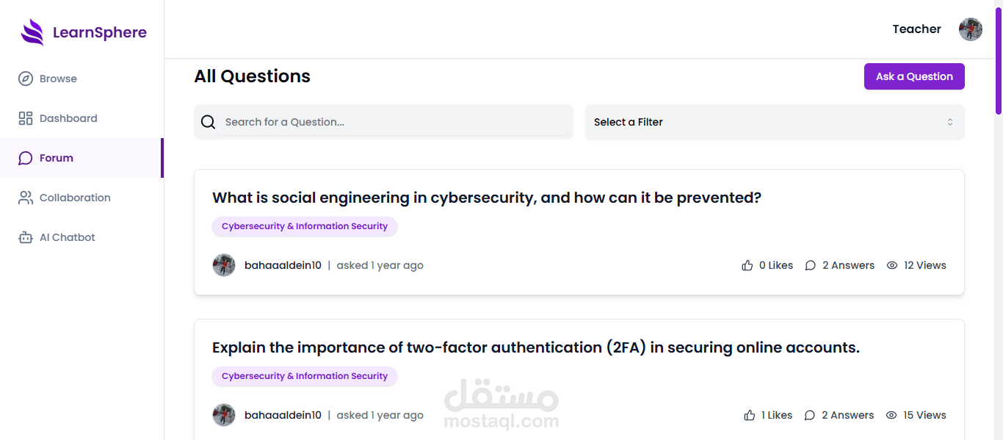Select Forum in the sidebar
The height and width of the screenshot is (440, 1003).
coord(56,158)
